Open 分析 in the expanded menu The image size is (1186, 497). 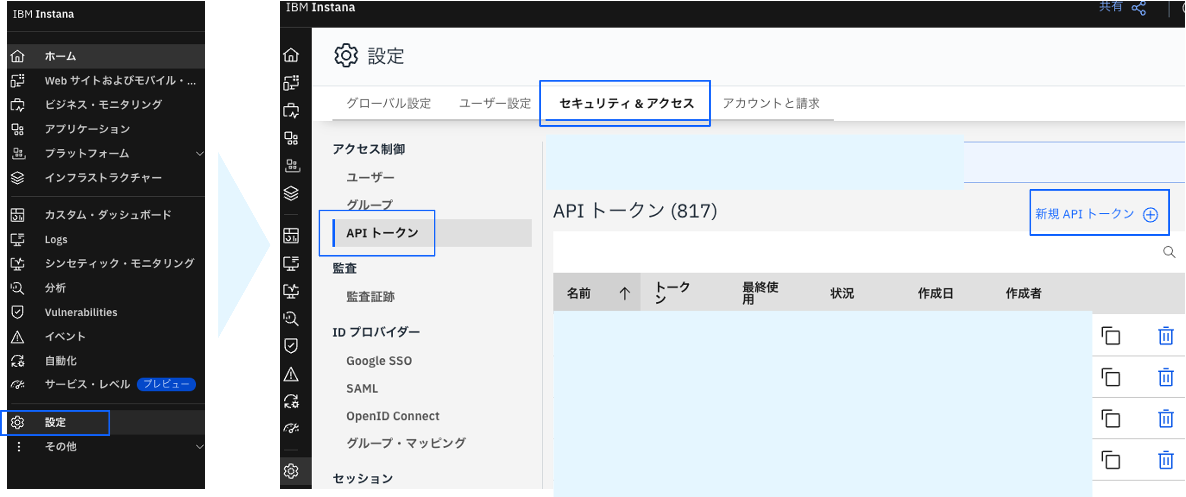[x=106, y=288]
